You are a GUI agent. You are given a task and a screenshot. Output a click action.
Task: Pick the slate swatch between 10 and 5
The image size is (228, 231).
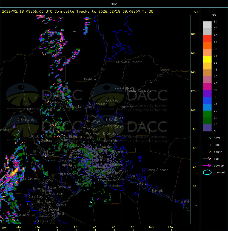(x=207, y=128)
